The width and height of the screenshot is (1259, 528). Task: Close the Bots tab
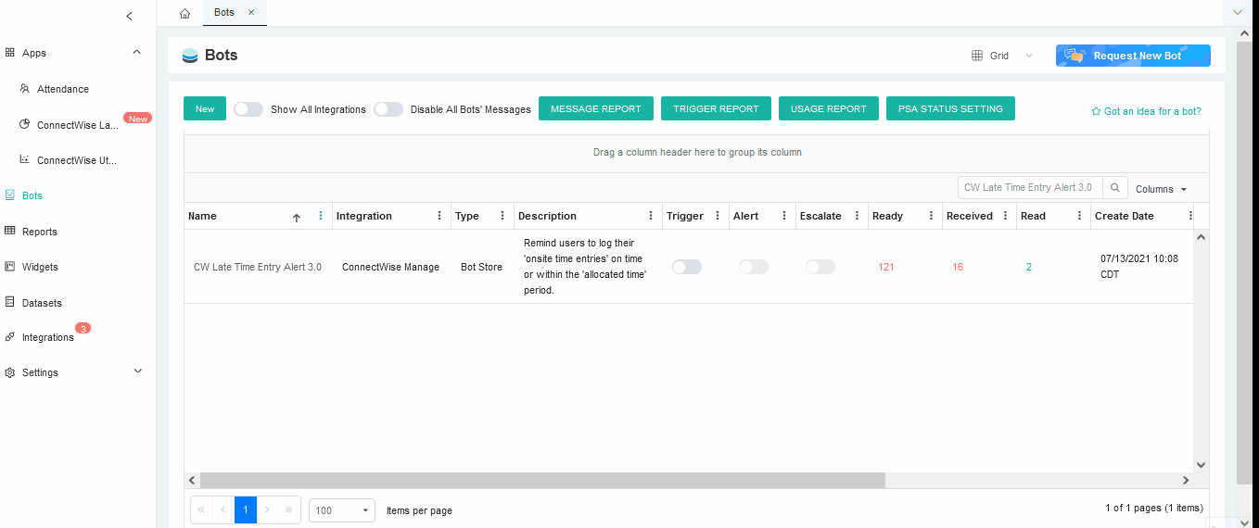[251, 13]
